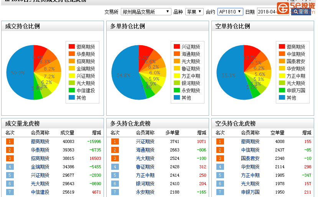Open 方正中期 link in 多头持仓龙虎榜
The image size is (318, 197).
tap(145, 175)
